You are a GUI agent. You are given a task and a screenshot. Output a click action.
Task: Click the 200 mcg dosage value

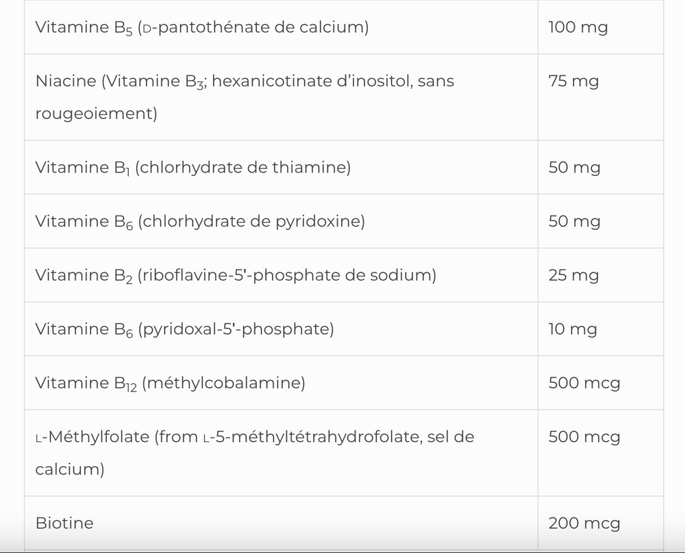click(x=584, y=524)
